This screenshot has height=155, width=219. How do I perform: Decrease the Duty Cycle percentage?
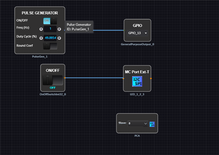(41, 38)
